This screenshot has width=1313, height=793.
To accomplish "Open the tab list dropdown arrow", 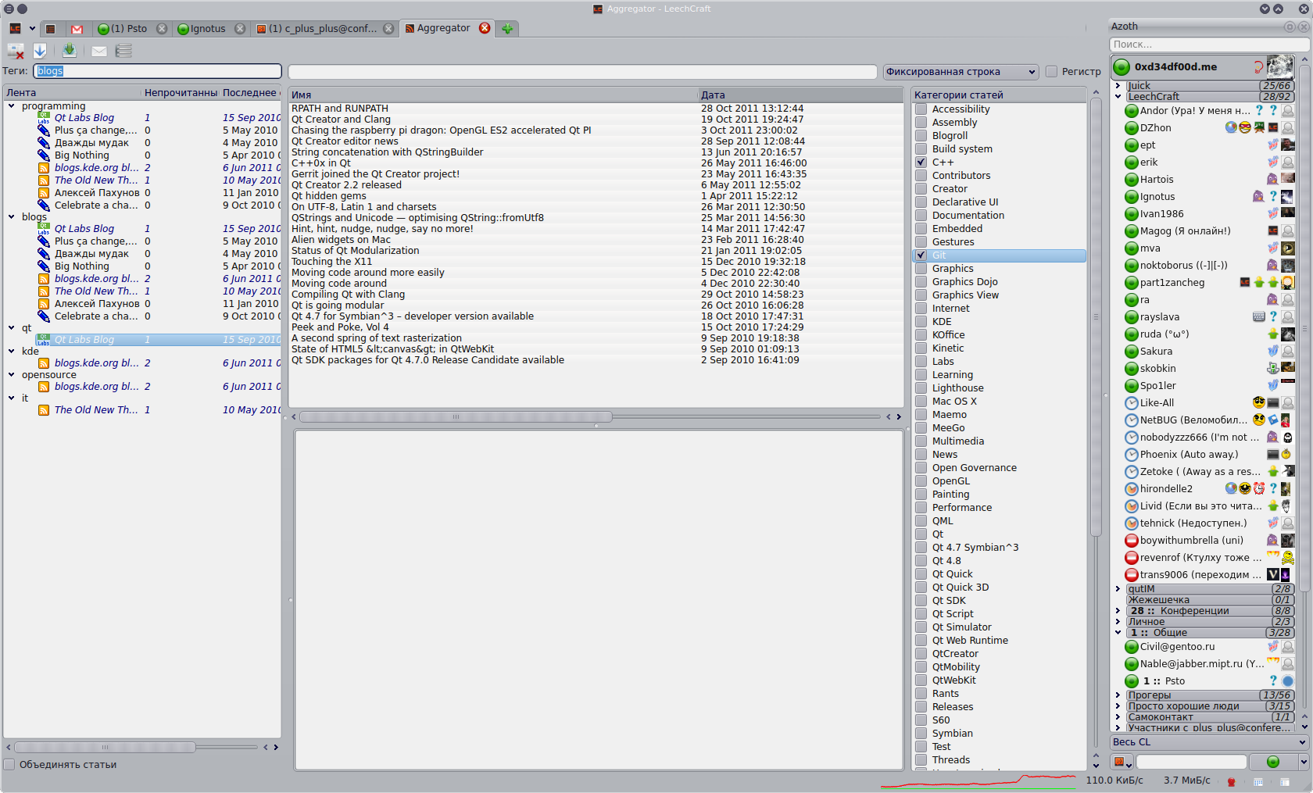I will point(32,29).
